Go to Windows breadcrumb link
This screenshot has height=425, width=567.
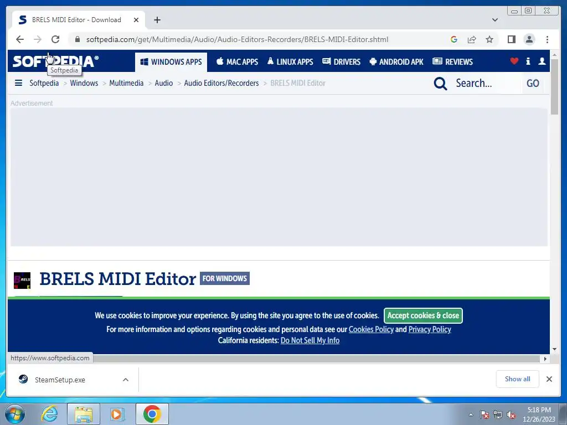pyautogui.click(x=84, y=83)
